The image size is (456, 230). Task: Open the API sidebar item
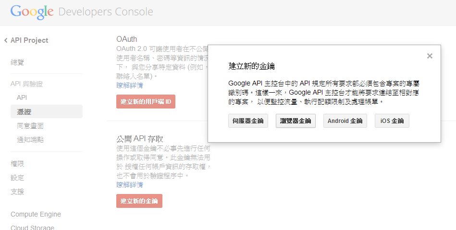pyautogui.click(x=22, y=97)
